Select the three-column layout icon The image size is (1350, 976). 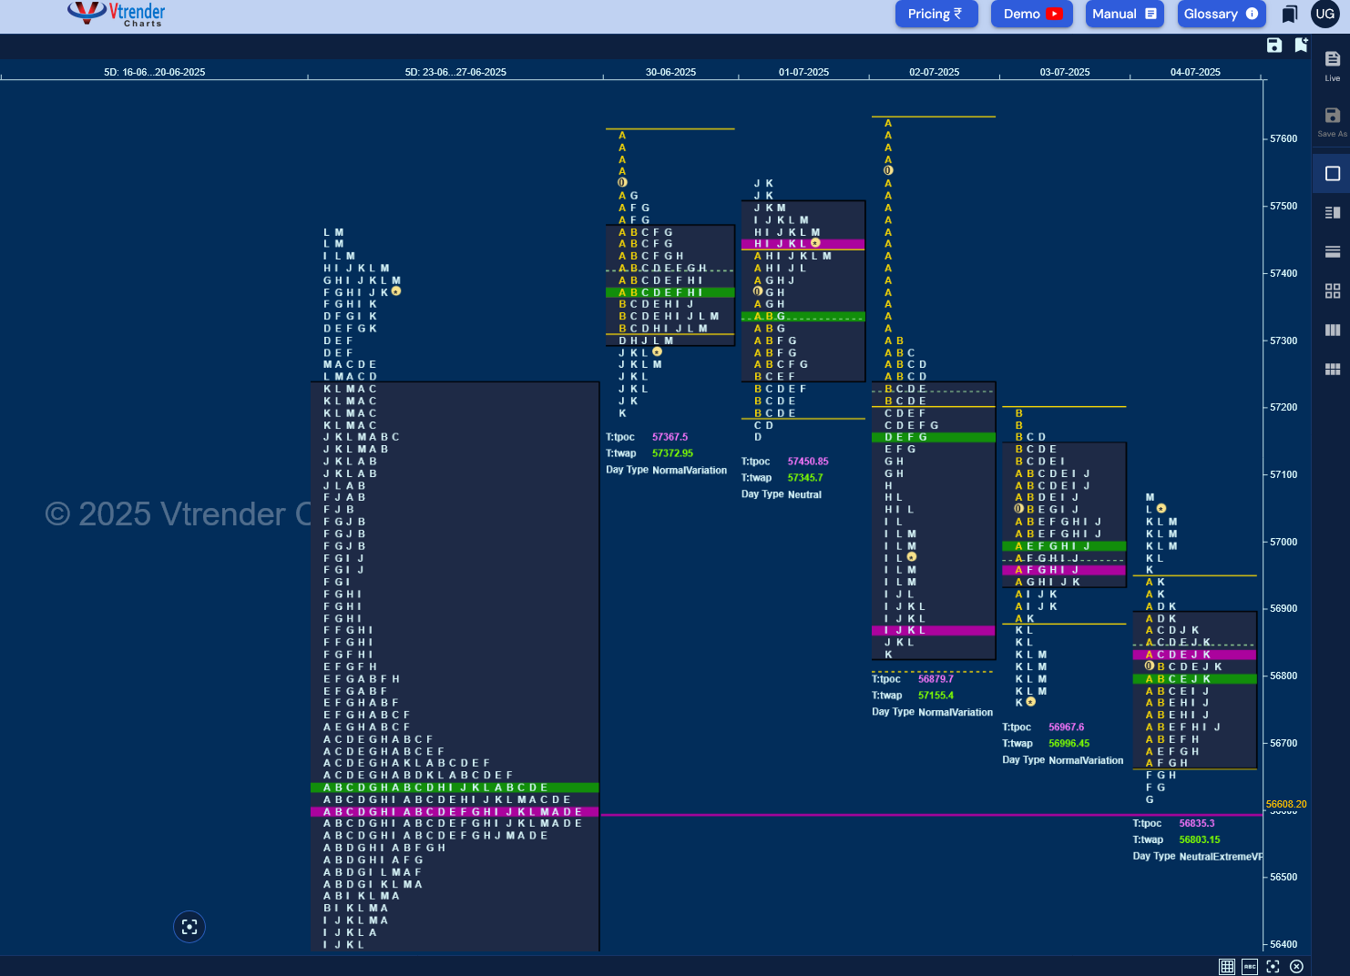coord(1332,330)
